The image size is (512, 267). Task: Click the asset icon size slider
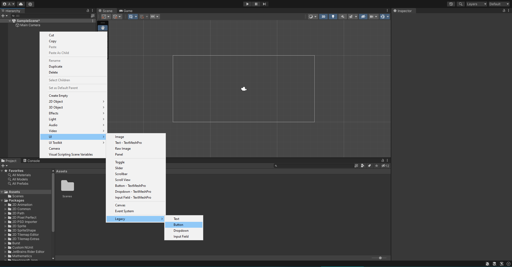tap(380, 258)
